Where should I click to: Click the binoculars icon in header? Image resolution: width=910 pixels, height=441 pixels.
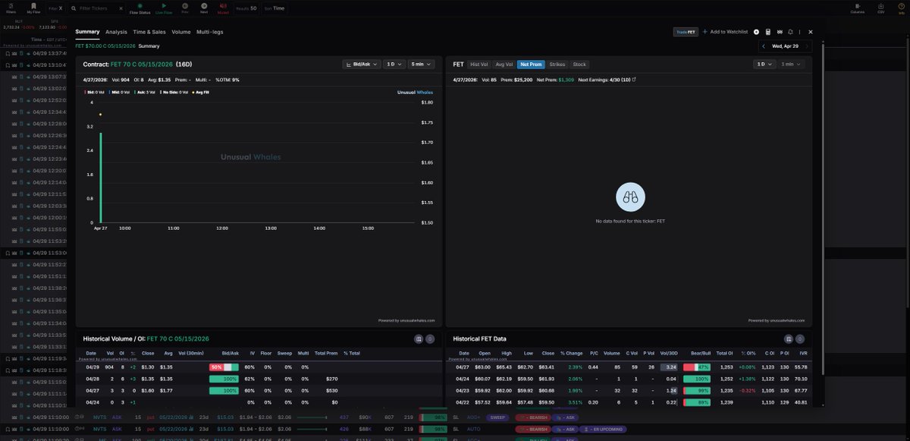click(x=780, y=32)
